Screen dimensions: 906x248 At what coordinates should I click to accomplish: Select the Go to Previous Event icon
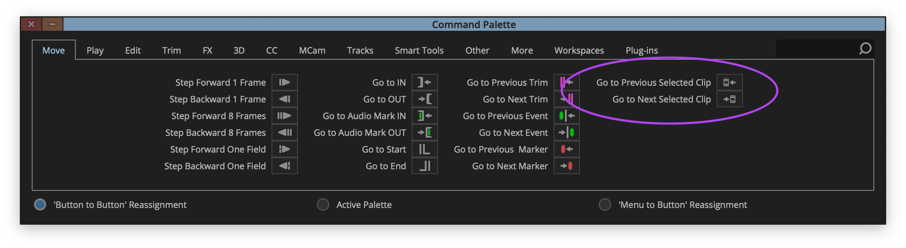(567, 116)
